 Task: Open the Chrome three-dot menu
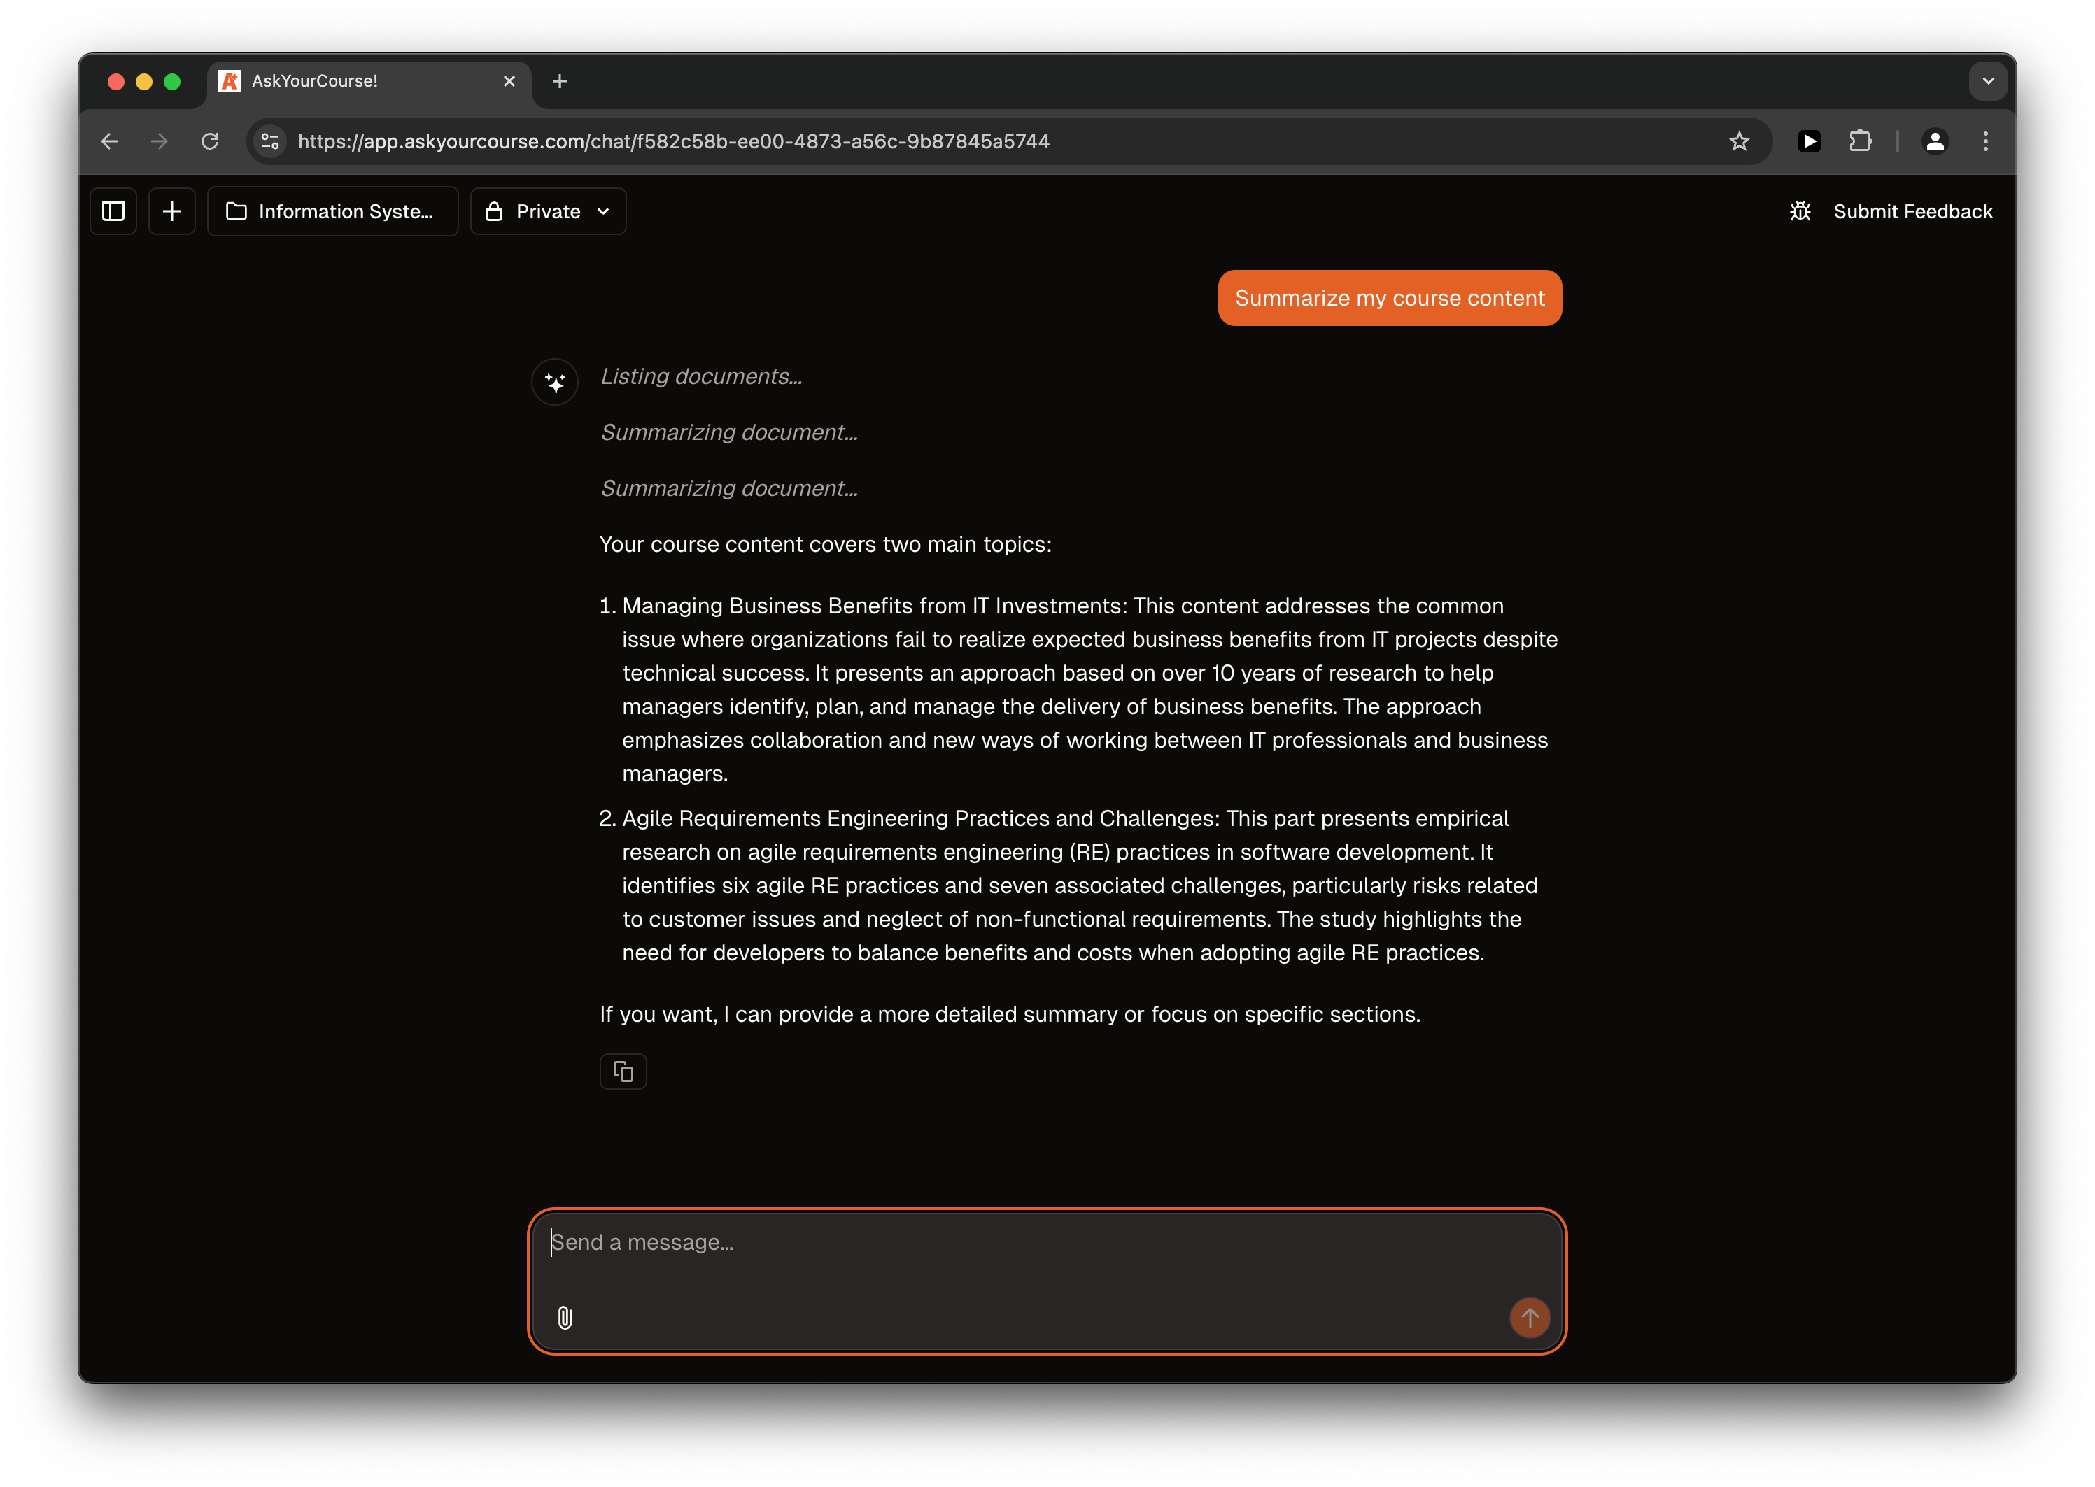point(1985,141)
